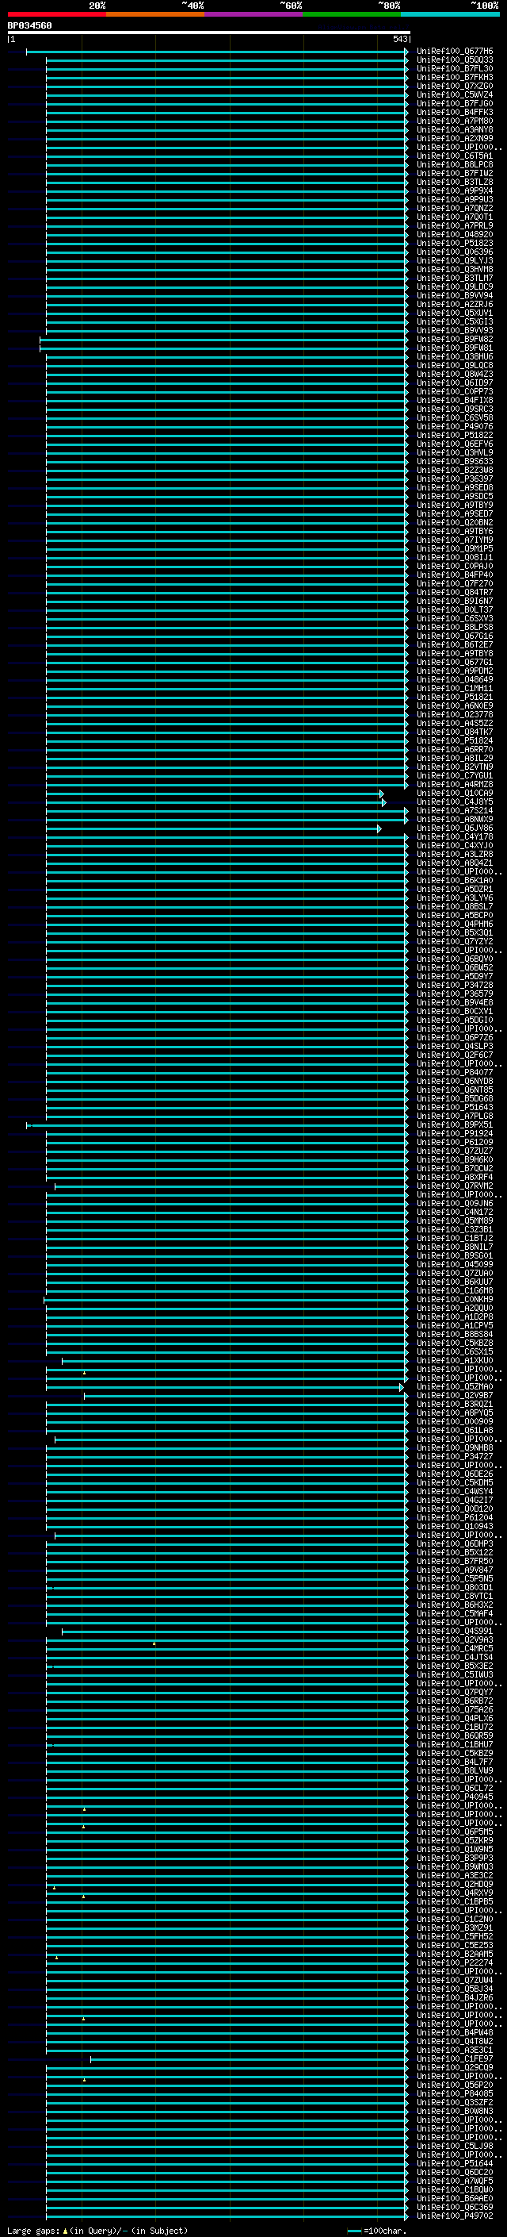The image size is (507, 2237).
Task: Click the UniRef100_O48920 label
Action: click(454, 234)
